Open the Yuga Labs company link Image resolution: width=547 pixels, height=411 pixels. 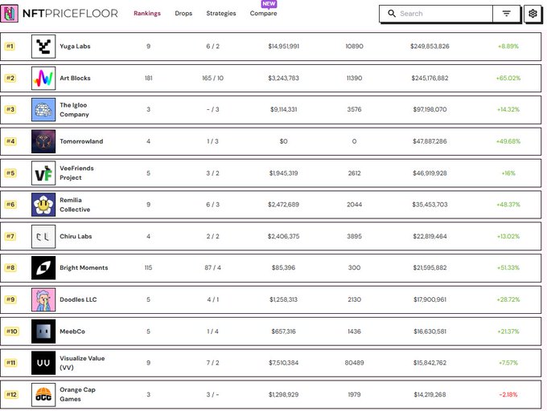[75, 47]
